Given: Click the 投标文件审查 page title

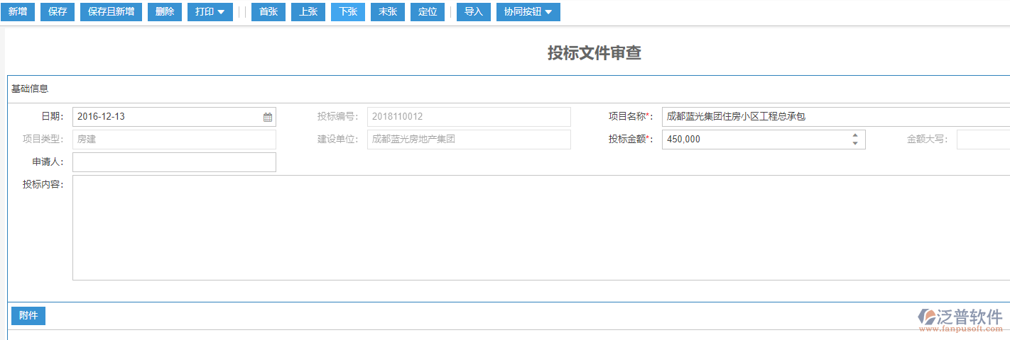Looking at the screenshot, I should (594, 53).
